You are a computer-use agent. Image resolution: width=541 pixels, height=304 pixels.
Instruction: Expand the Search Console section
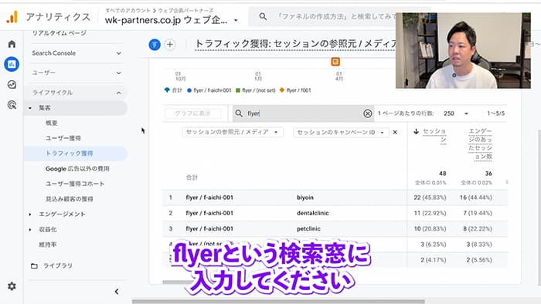(119, 53)
